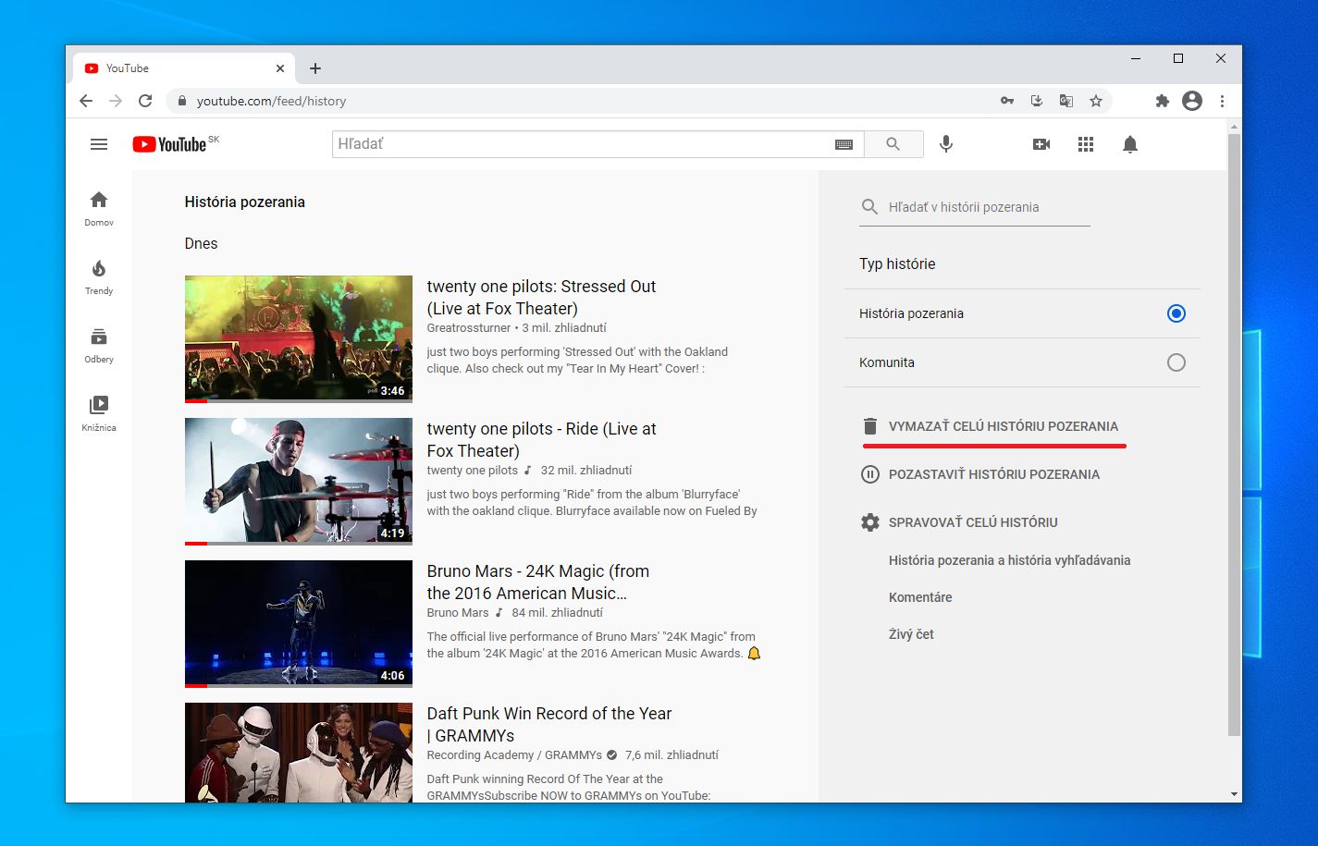Go back with the browser back arrow

coord(86,101)
